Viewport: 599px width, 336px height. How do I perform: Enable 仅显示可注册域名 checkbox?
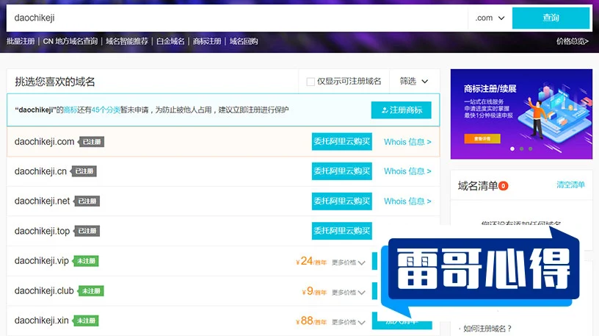click(x=311, y=82)
